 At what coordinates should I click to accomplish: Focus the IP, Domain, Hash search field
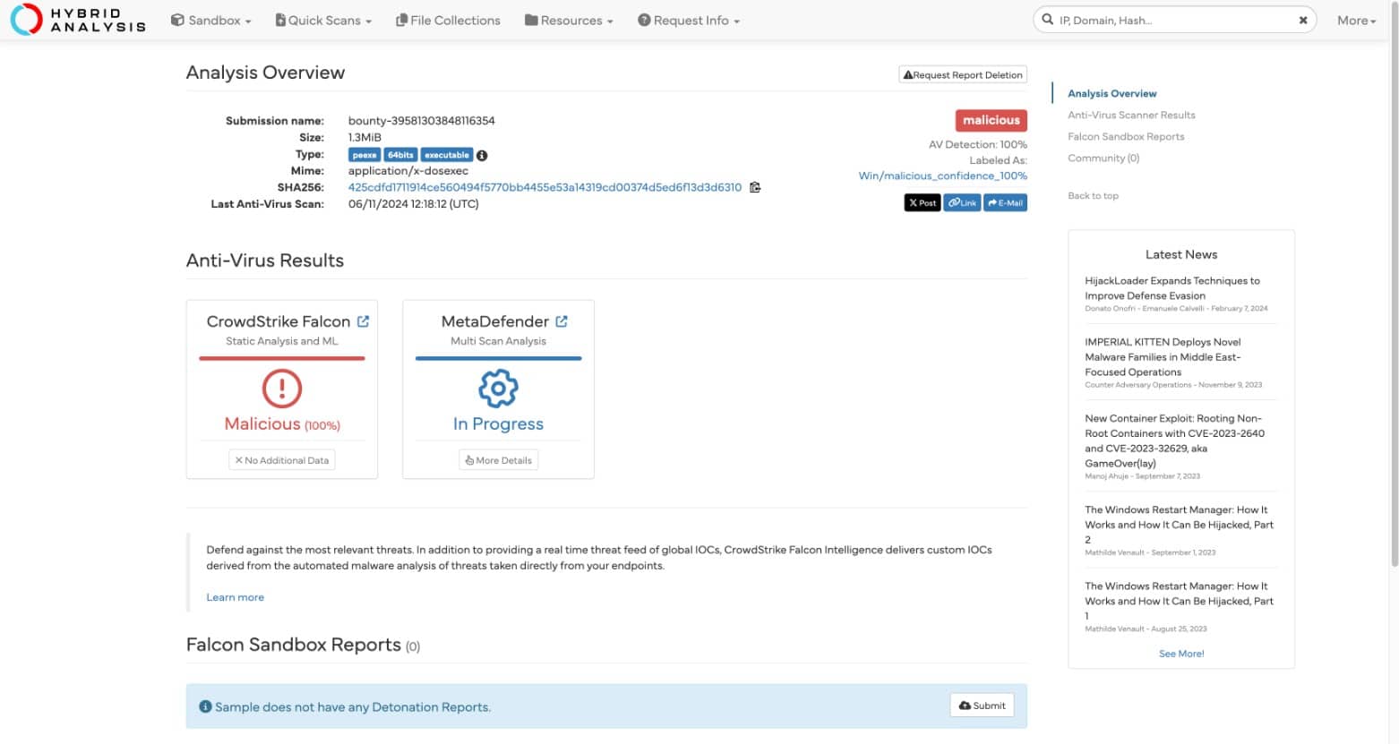coord(1173,20)
